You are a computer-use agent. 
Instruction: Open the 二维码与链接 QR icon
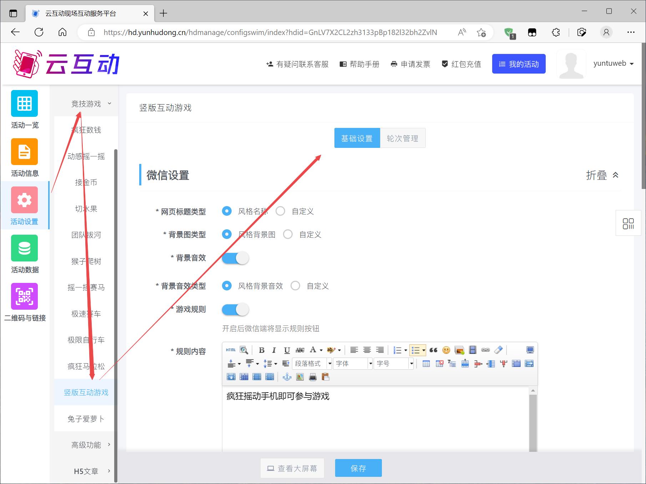click(x=24, y=296)
